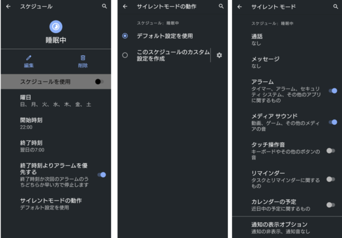Viewport: 342px width, 238px height.
Task: Turn off メディア サウンド switch
Action: point(333,122)
